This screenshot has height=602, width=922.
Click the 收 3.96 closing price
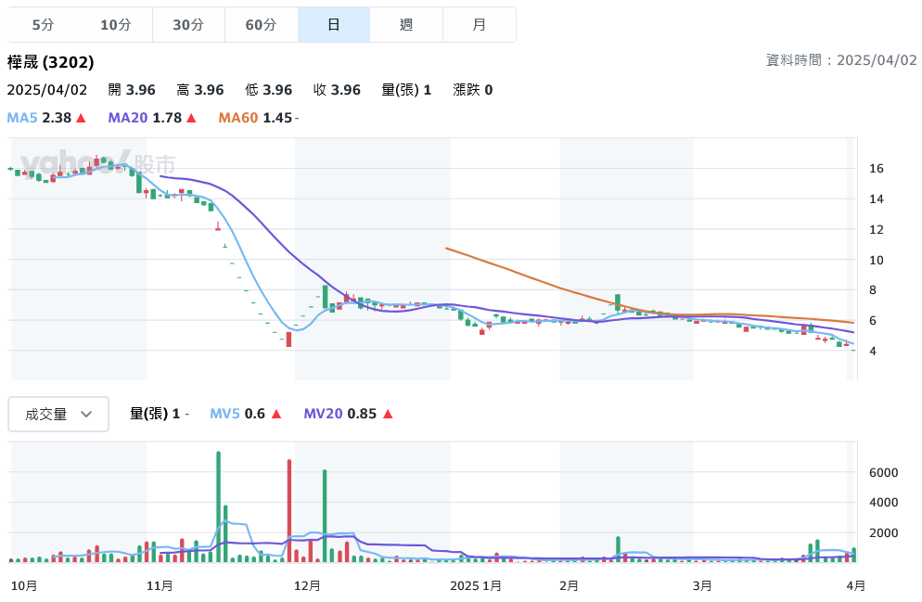[x=337, y=90]
